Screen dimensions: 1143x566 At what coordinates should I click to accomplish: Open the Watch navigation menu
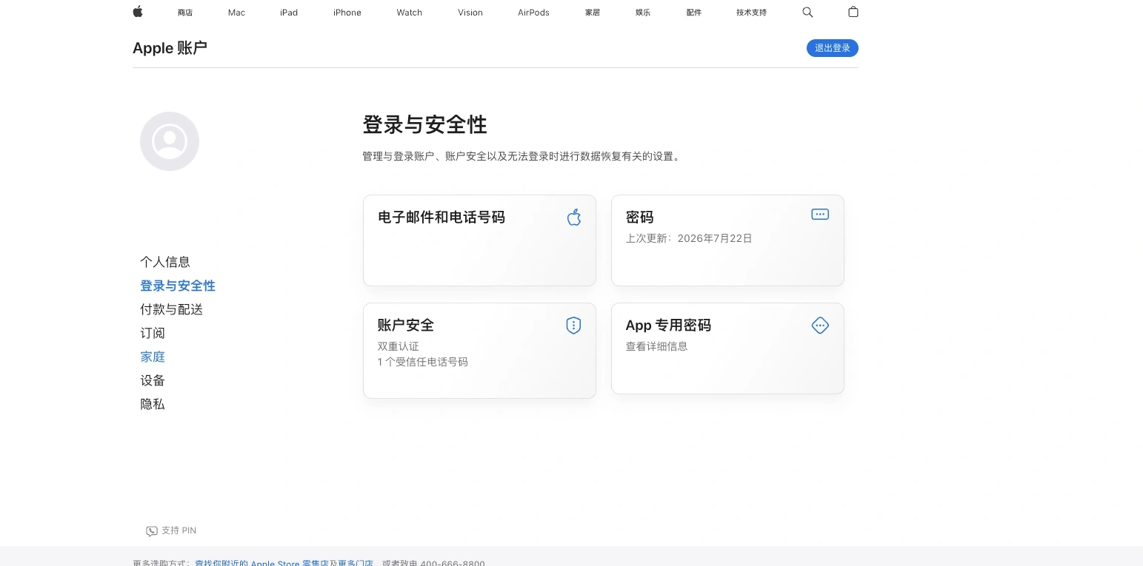410,13
